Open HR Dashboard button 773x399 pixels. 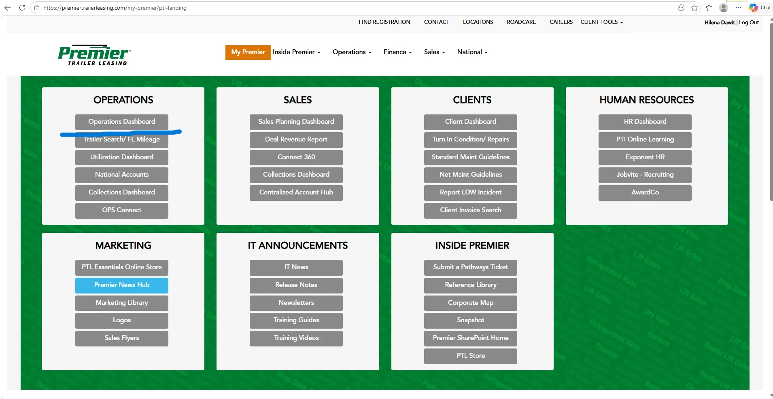645,122
